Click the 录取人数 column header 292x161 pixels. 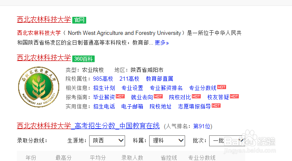pos(132,158)
